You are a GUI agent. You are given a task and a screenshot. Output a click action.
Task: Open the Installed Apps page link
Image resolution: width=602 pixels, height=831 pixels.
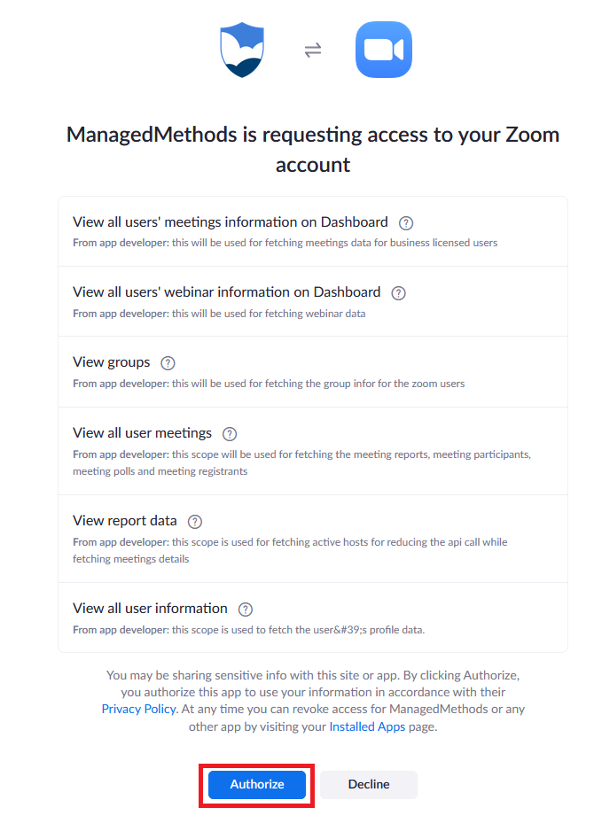pyautogui.click(x=367, y=726)
